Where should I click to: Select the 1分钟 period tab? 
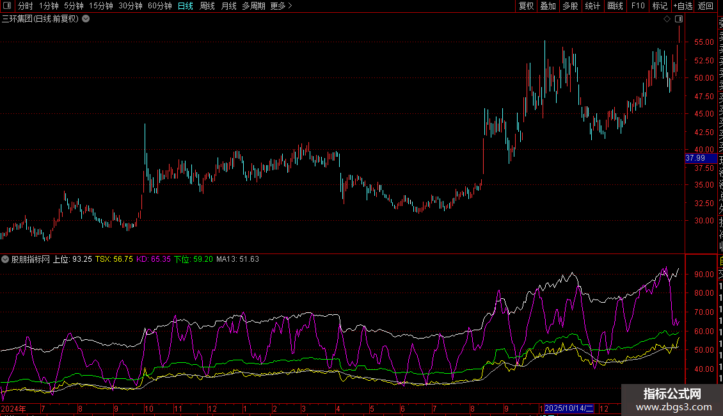pos(49,6)
